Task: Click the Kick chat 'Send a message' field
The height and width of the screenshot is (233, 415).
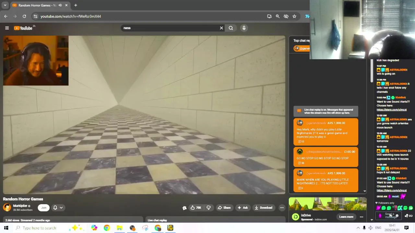Action: pos(389,216)
